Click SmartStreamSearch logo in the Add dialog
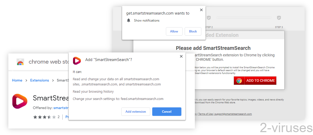 [x=77, y=60]
